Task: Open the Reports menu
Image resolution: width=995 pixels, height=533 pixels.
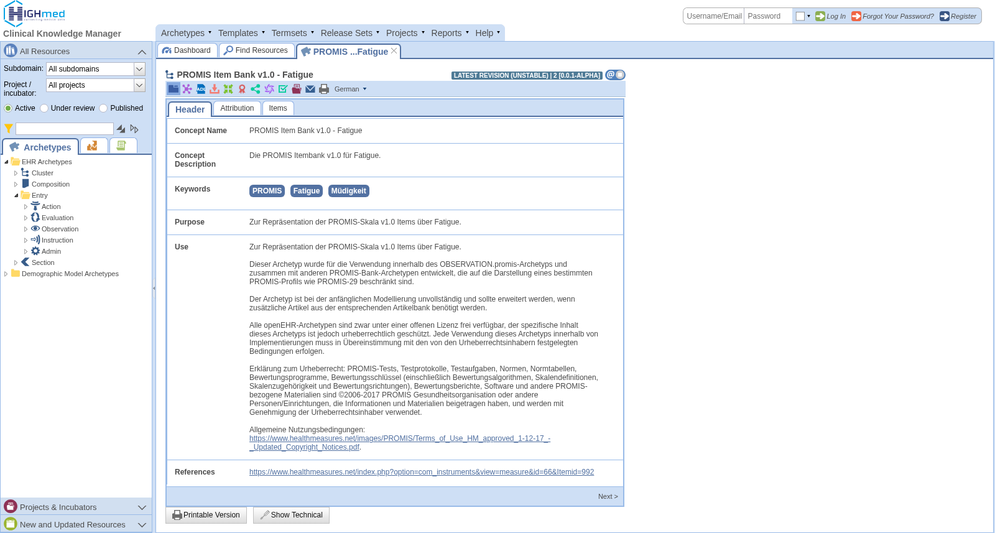Action: tap(450, 33)
